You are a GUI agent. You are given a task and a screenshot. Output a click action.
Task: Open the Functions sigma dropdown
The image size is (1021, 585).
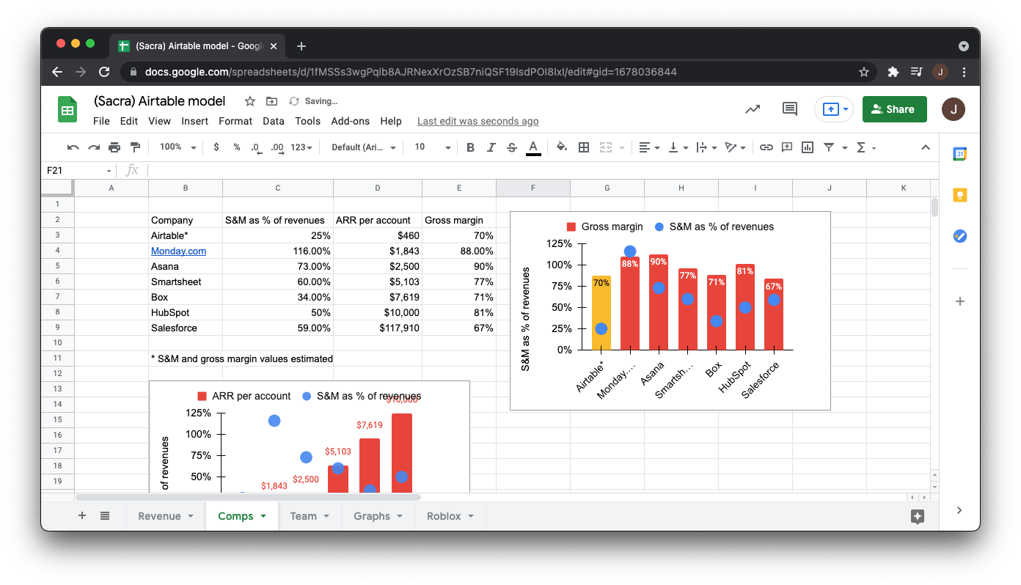866,147
